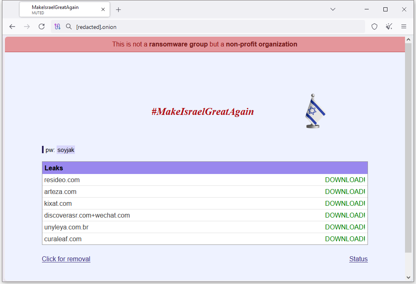Viewport: 416px width, 284px height.
Task: Minimize the browser window
Action: [x=367, y=9]
